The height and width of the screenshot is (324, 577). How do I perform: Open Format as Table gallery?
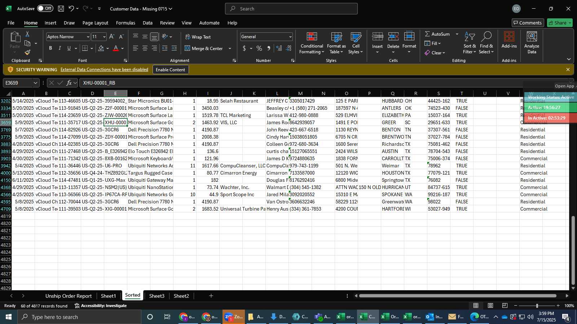point(336,43)
